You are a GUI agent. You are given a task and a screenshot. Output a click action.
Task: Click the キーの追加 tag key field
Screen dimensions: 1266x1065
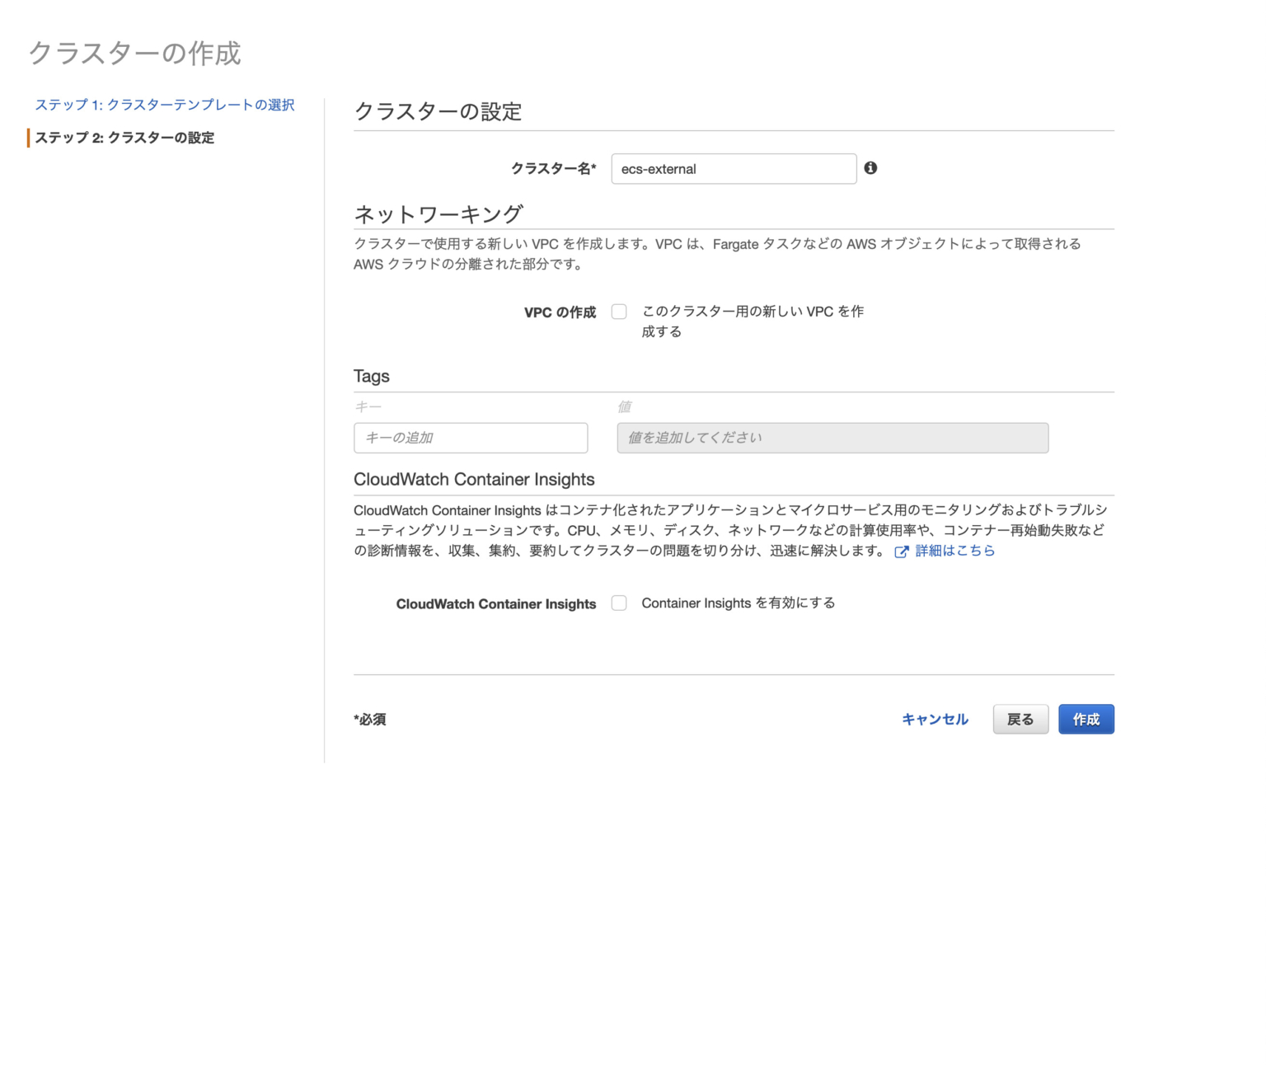point(470,438)
